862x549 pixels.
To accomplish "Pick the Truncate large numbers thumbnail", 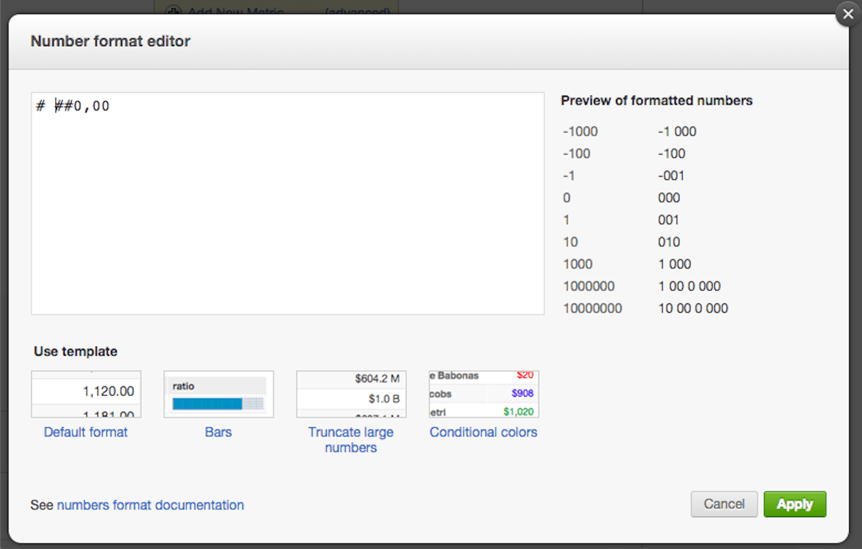I will (351, 394).
